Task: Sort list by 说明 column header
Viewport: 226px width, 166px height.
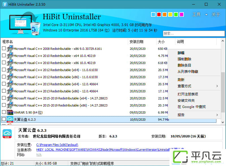Action: [196, 42]
